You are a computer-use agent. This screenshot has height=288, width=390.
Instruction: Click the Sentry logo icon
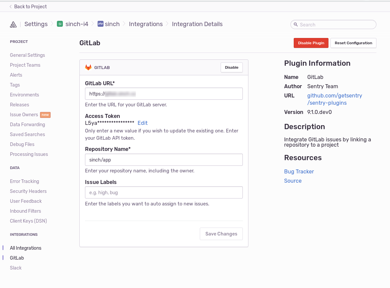13,24
